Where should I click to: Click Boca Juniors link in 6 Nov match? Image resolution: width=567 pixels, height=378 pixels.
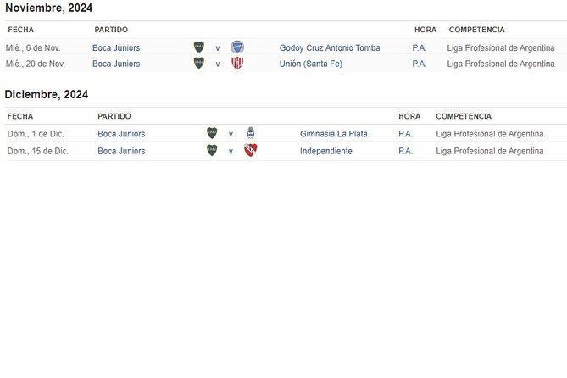point(116,48)
